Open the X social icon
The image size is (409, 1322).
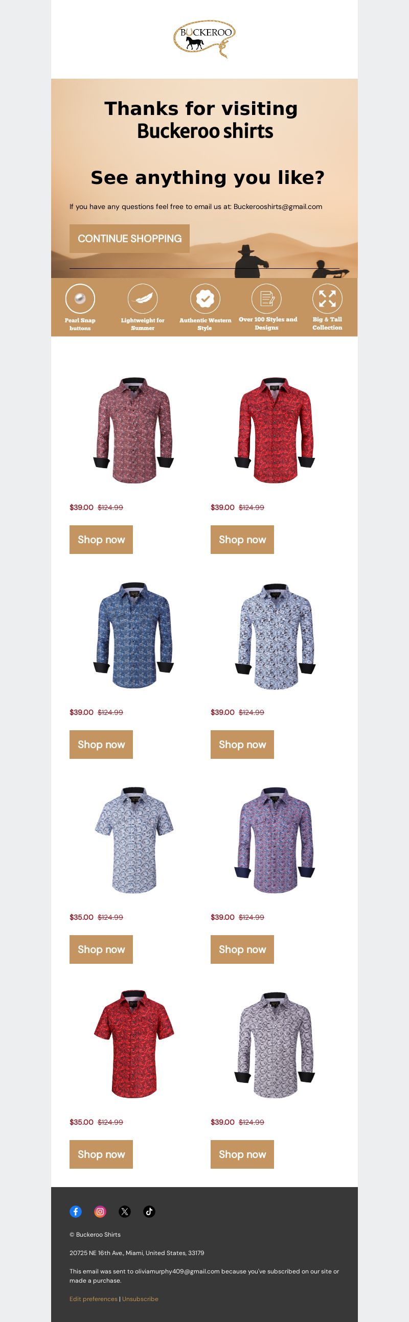click(x=125, y=1212)
